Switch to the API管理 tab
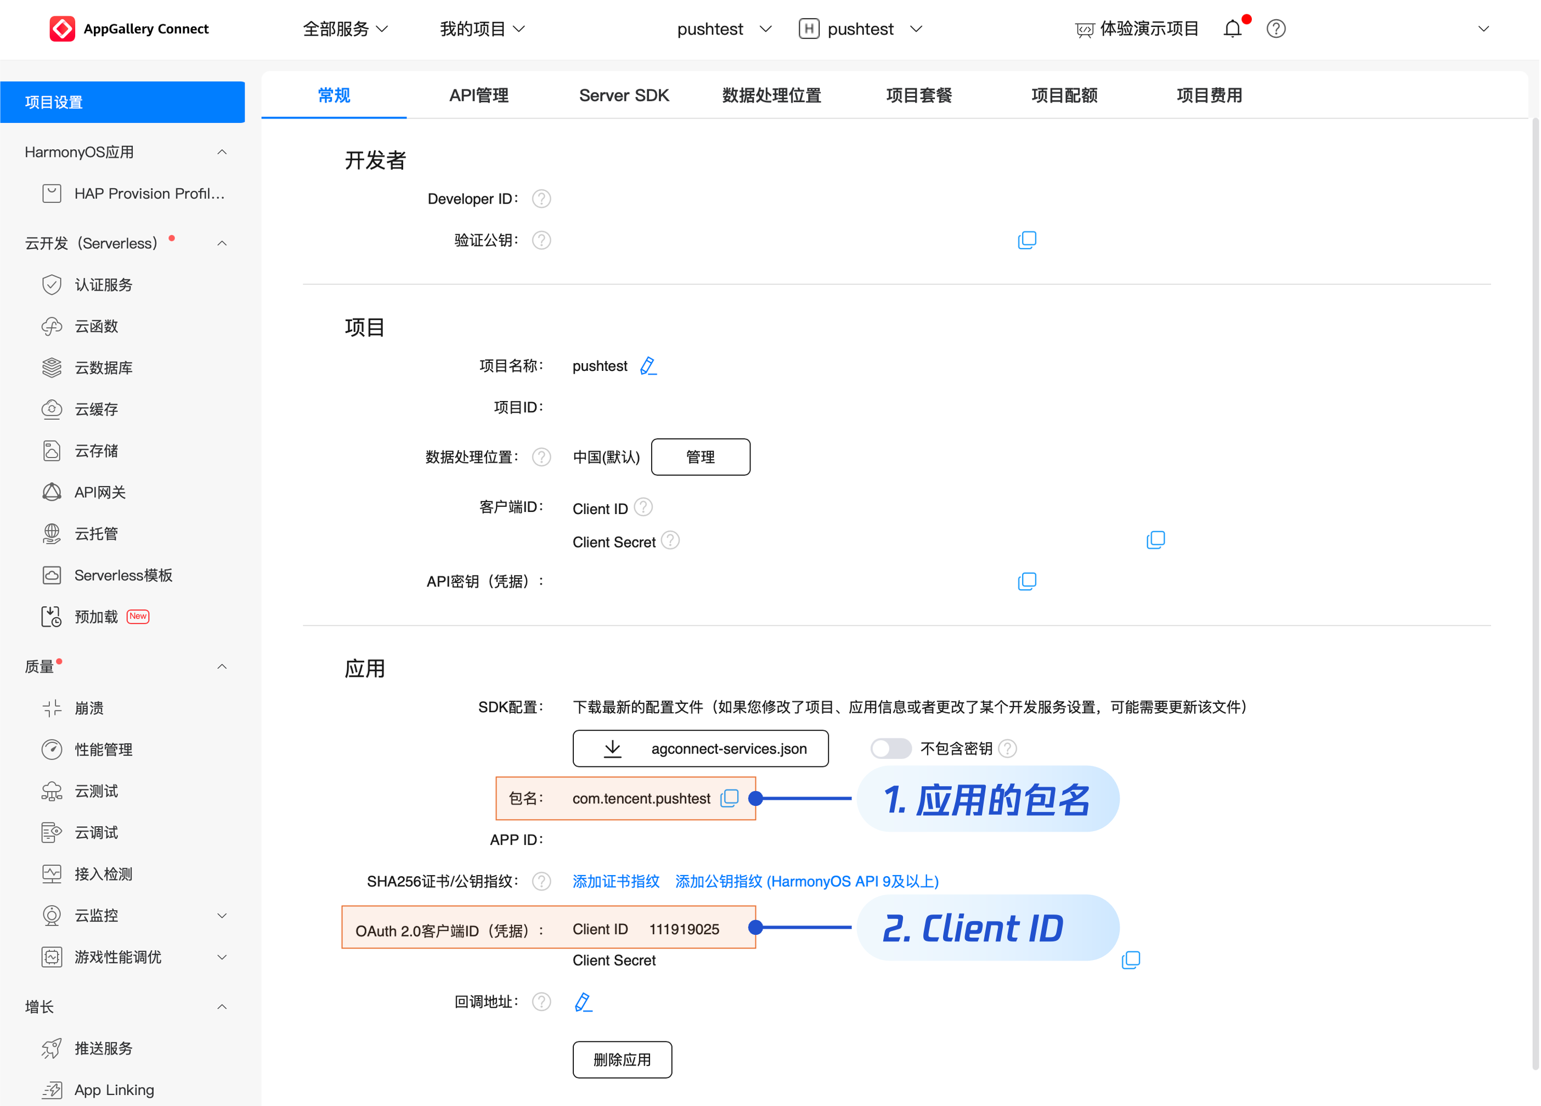This screenshot has height=1106, width=1541. point(479,96)
